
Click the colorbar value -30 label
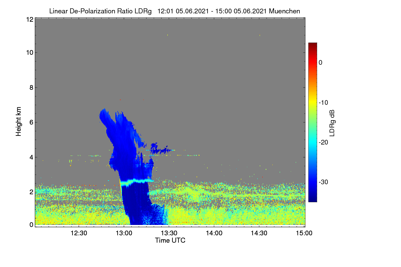click(323, 182)
